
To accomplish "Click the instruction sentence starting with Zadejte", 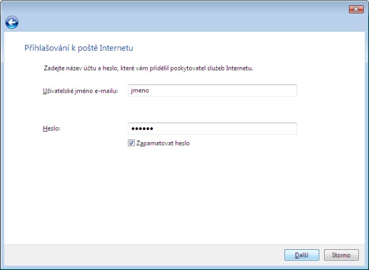I will point(148,68).
